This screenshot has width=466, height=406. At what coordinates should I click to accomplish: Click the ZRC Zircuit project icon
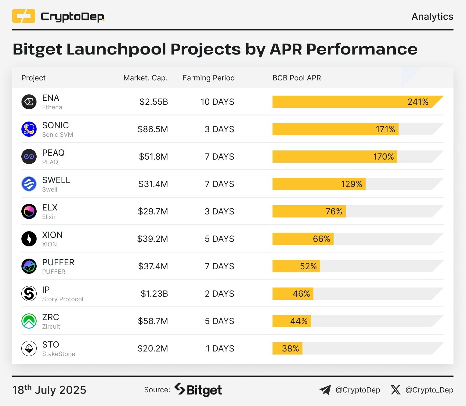[29, 321]
